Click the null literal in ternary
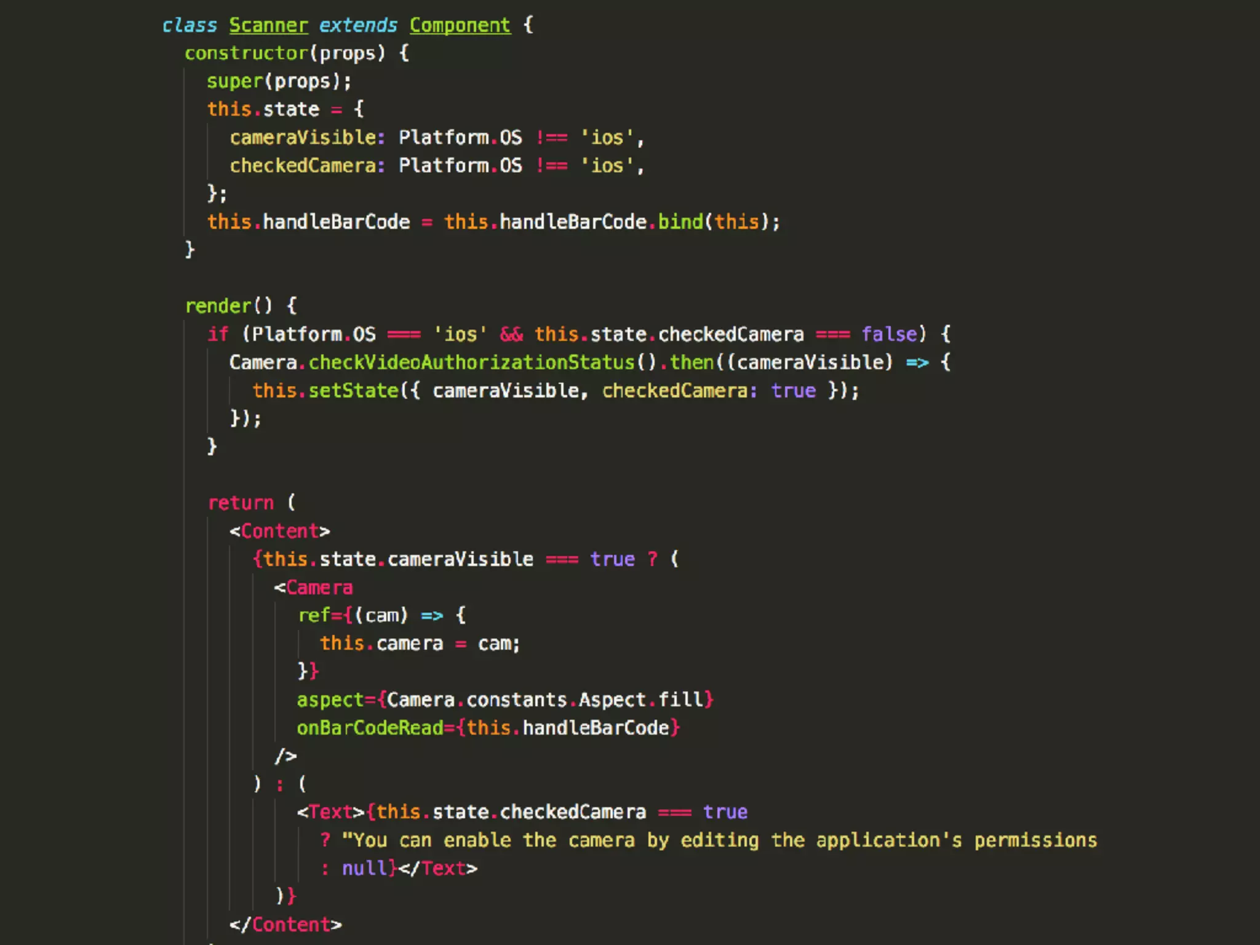Screen dimensions: 1260x945 (364, 869)
